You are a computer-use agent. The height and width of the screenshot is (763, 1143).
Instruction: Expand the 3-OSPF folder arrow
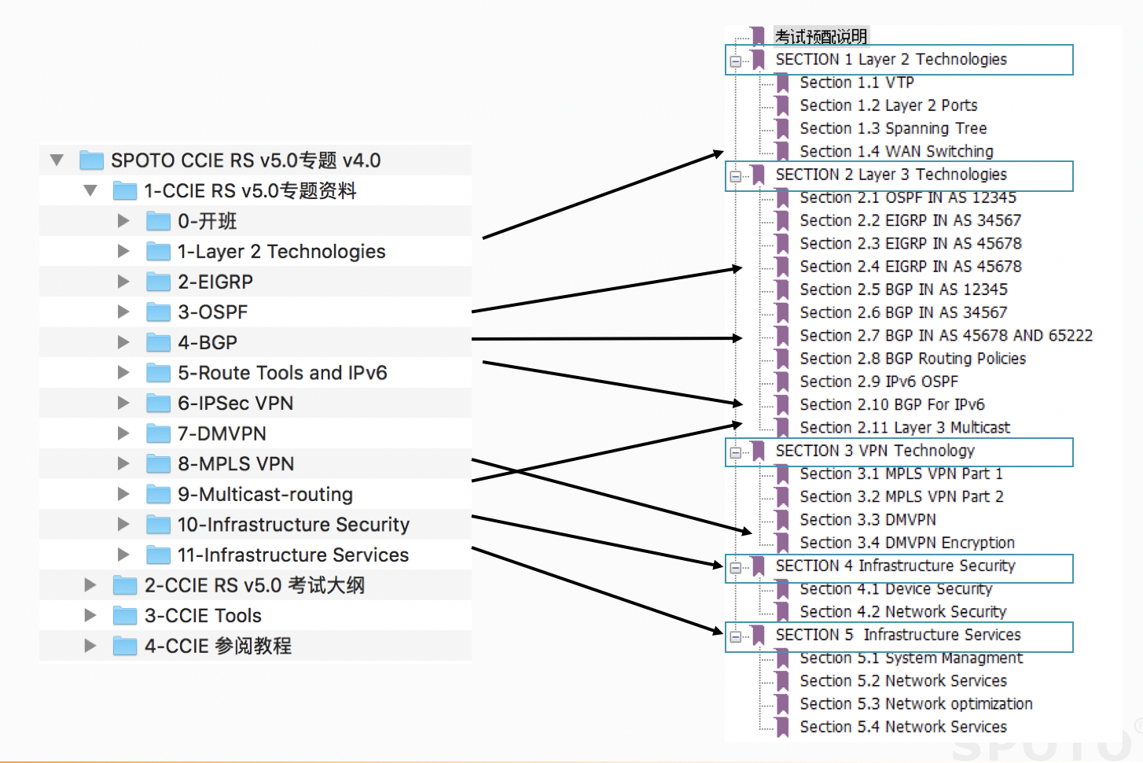(x=123, y=312)
